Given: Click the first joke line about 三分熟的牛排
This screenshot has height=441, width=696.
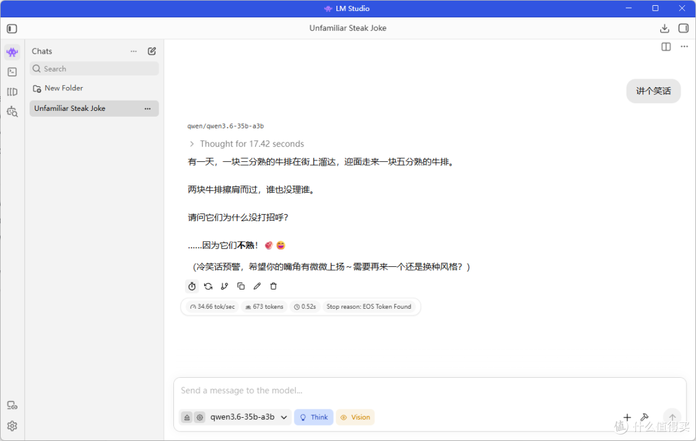Looking at the screenshot, I should pos(322,162).
